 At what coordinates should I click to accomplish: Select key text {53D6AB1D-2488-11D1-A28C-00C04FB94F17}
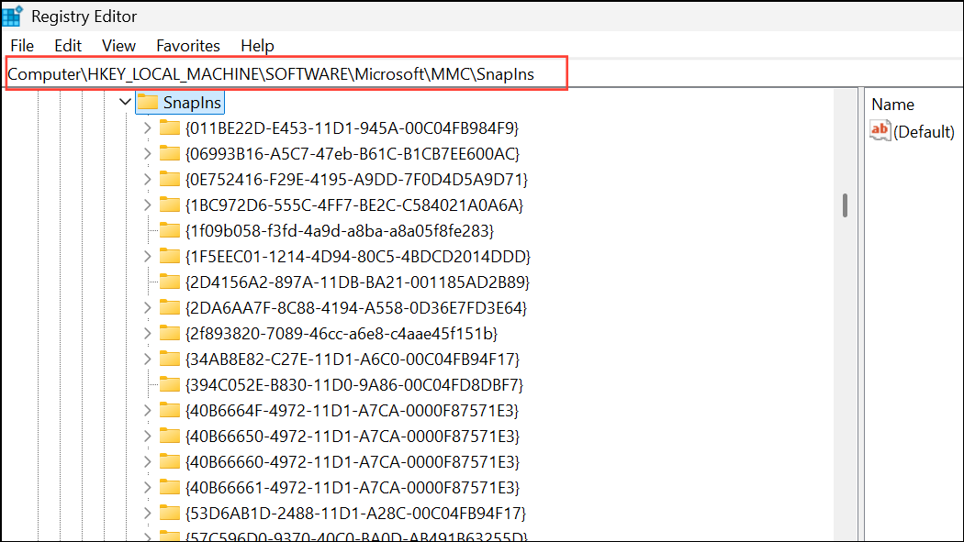pyautogui.click(x=355, y=514)
